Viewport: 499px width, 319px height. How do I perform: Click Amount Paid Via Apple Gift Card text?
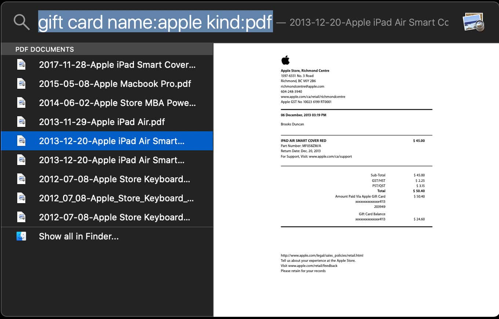tap(360, 196)
